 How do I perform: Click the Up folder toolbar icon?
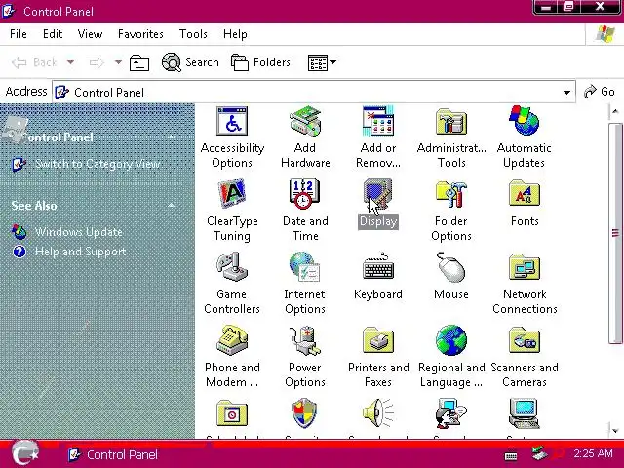(x=139, y=62)
